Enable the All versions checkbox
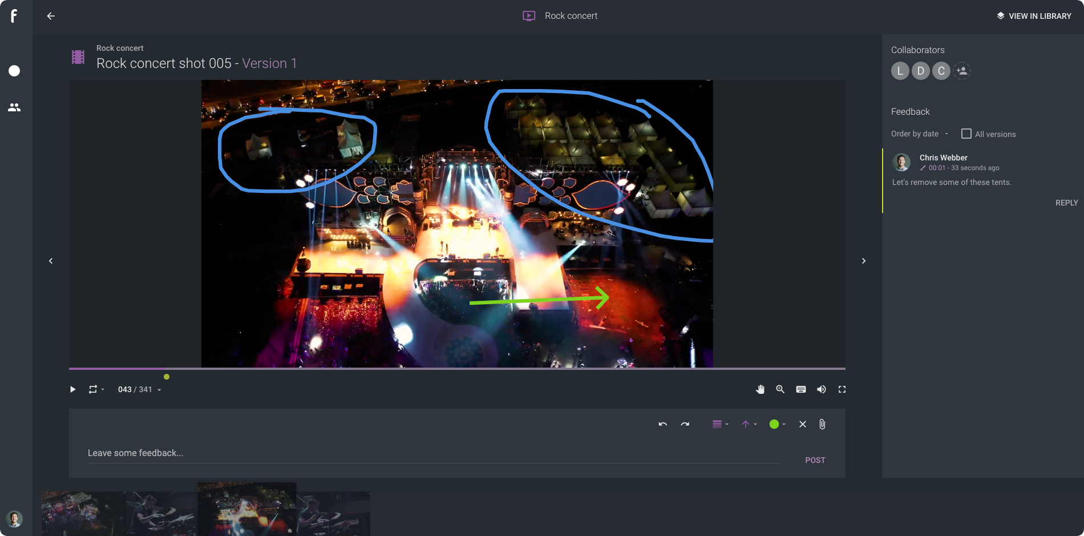 pyautogui.click(x=966, y=134)
